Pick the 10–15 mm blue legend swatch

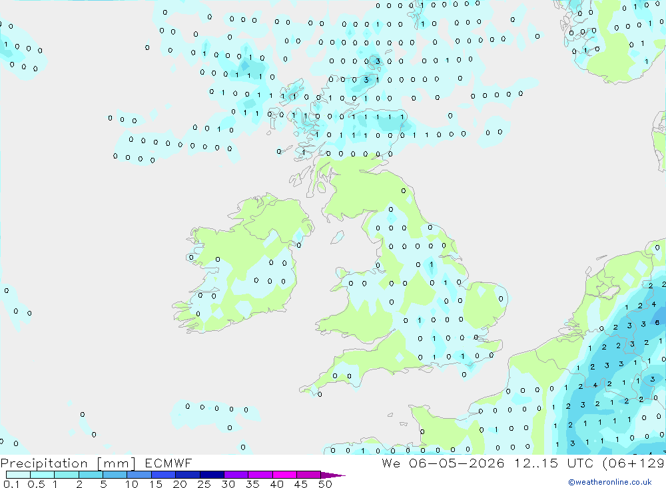[139, 475]
